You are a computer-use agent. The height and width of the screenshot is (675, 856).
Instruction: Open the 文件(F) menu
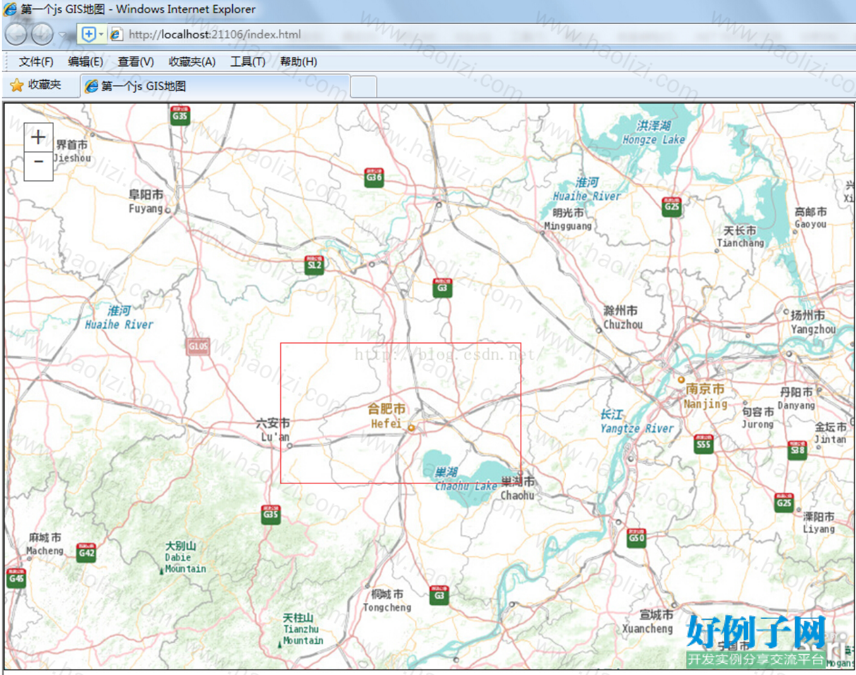tap(36, 61)
